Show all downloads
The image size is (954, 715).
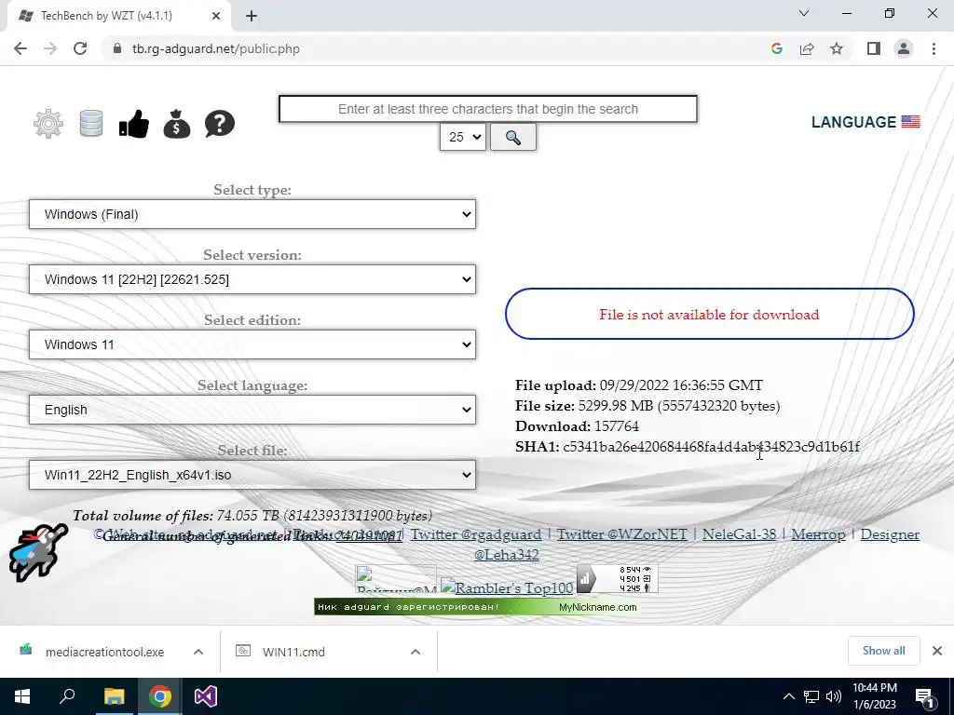(x=883, y=651)
